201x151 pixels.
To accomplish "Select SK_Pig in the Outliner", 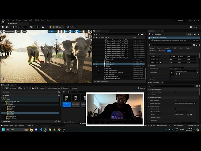I will click(x=108, y=66).
